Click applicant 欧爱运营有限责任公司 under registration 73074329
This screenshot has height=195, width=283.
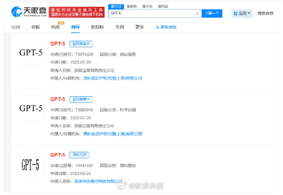click(x=94, y=70)
